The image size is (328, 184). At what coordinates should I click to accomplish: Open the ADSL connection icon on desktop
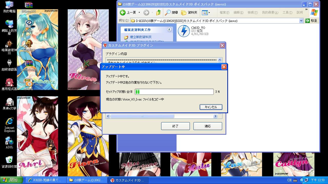click(9, 143)
